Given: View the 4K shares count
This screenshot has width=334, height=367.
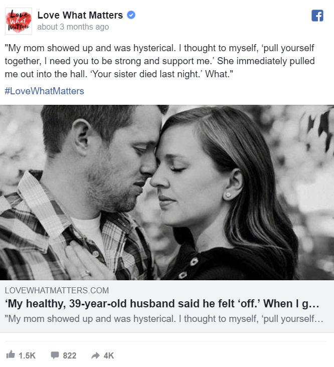Looking at the screenshot, I should [x=109, y=355].
